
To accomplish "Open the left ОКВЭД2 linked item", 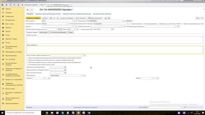I will pos(49,78).
